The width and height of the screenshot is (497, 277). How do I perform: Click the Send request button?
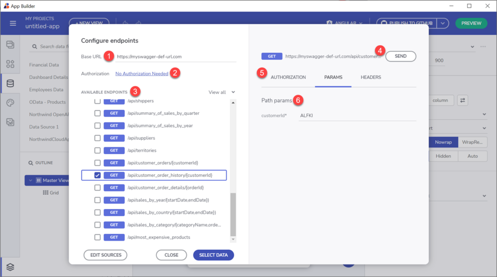coord(400,56)
